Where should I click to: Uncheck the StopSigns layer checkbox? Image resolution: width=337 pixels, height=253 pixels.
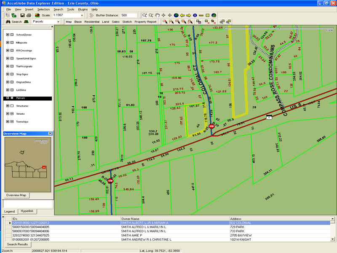(x=12, y=74)
